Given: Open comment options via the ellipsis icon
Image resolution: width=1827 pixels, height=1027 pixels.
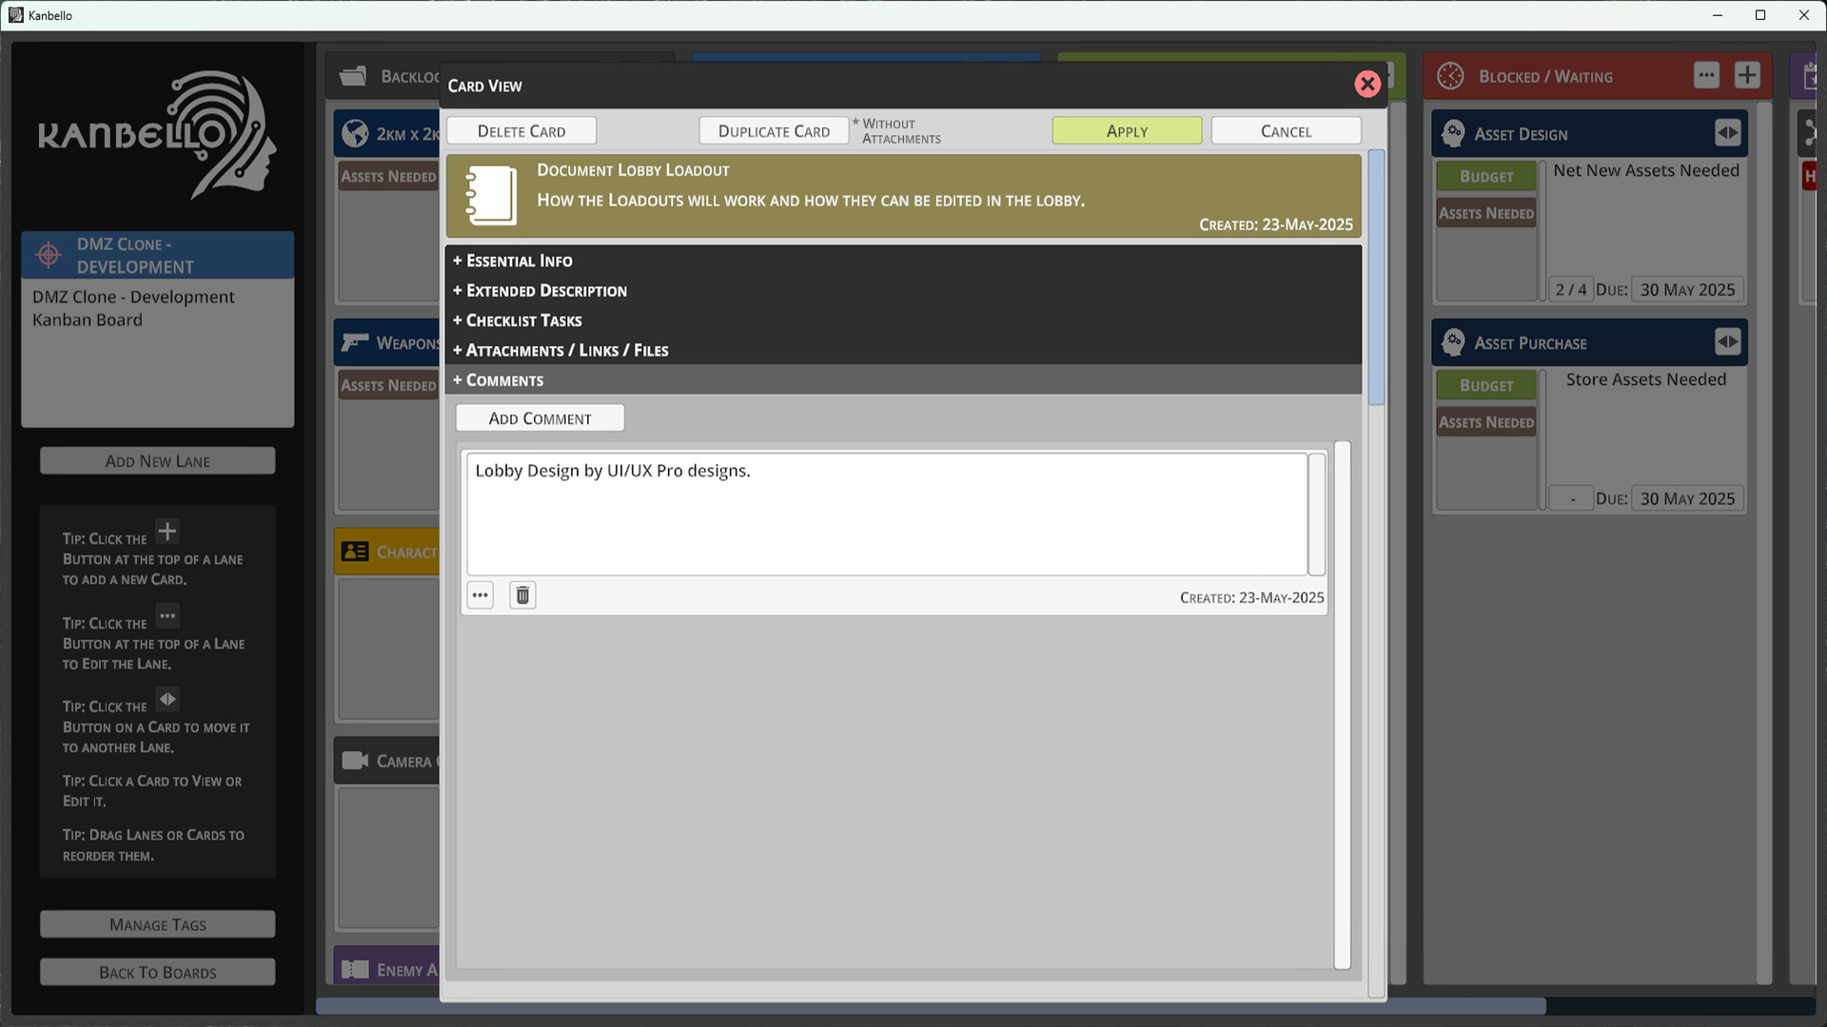Looking at the screenshot, I should 480,594.
